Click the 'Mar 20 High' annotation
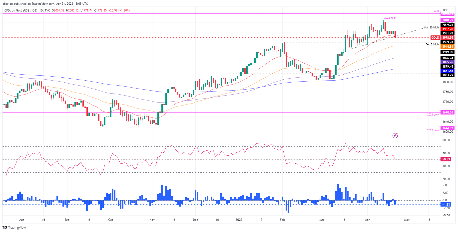The height and width of the screenshot is (232, 458). (x=431, y=27)
